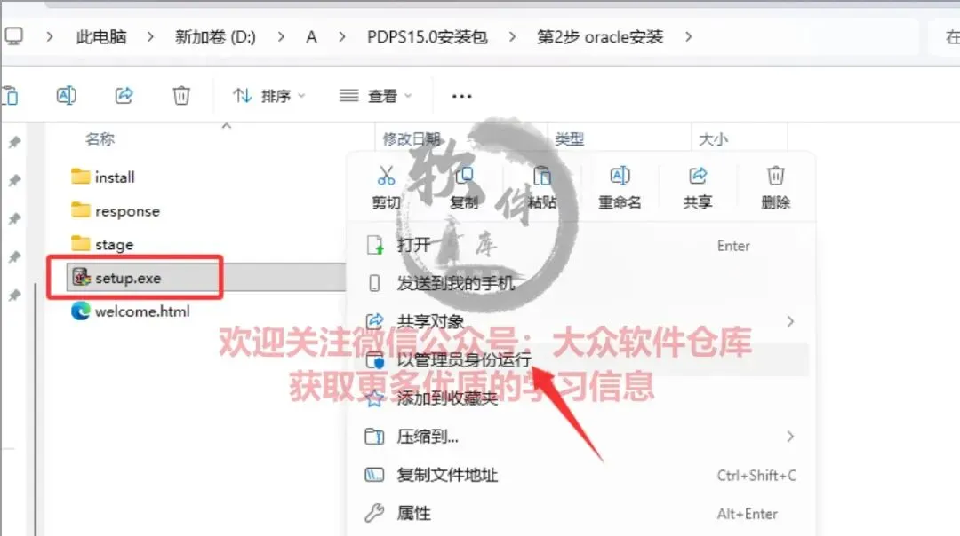Viewport: 960px width, 536px height.
Task: Expand chevron after 此电脑 in address bar
Action: click(150, 37)
